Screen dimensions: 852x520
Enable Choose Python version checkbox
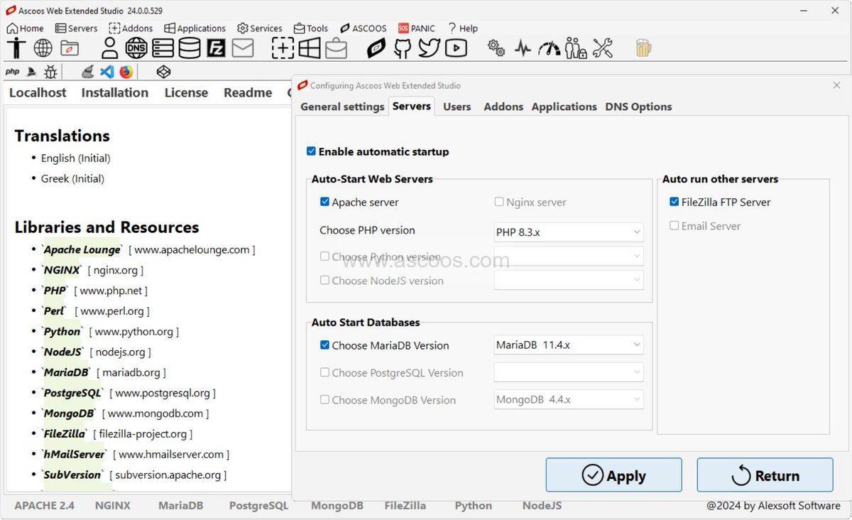coord(324,256)
